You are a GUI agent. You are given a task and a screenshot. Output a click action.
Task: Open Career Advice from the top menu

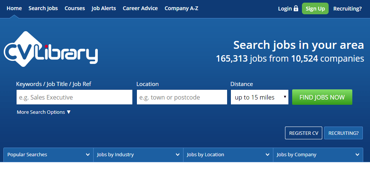tap(140, 9)
